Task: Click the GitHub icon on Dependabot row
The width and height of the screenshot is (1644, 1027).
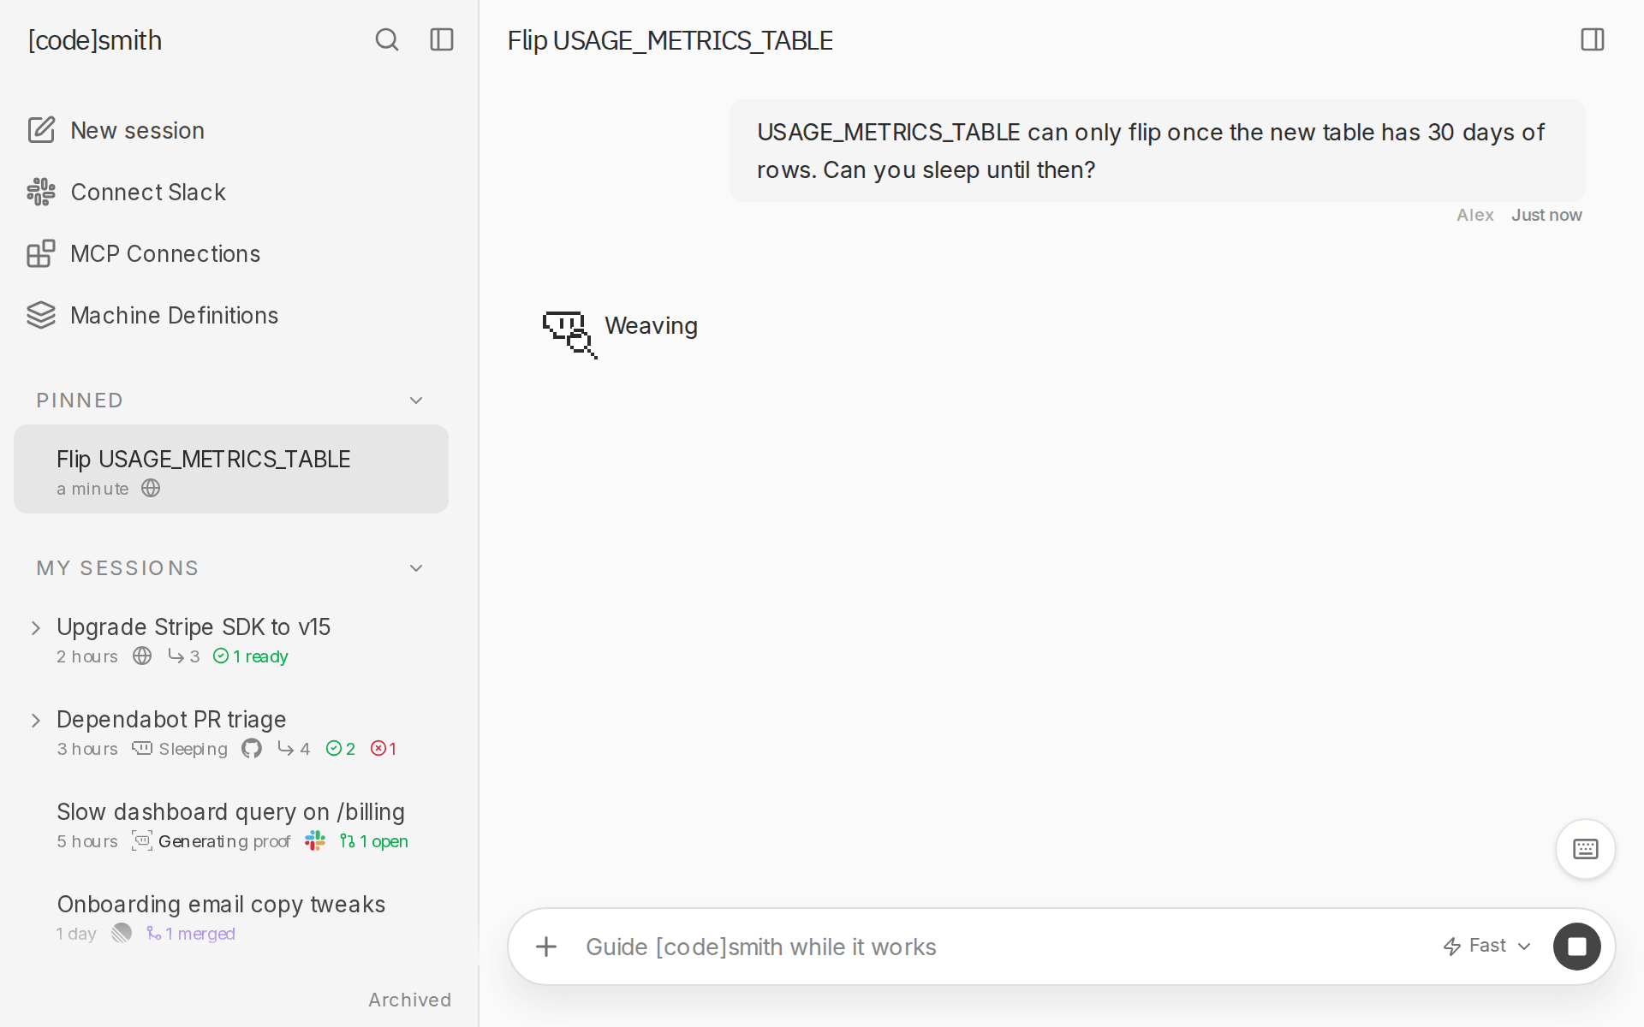Action: [x=252, y=749]
